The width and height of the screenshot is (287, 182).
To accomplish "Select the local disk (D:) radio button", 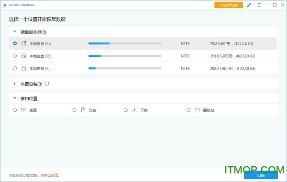I will tap(15, 56).
